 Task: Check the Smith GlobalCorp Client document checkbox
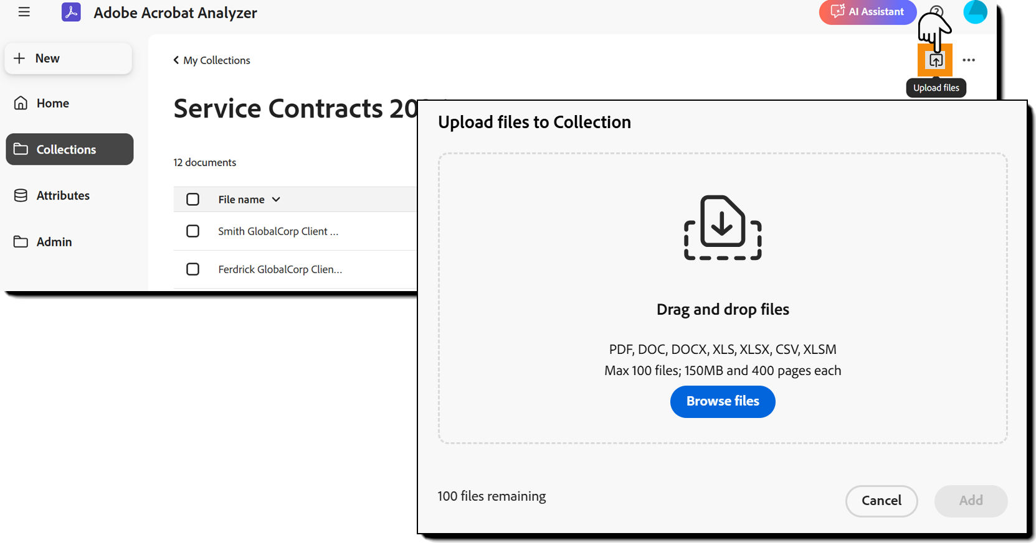tap(193, 231)
